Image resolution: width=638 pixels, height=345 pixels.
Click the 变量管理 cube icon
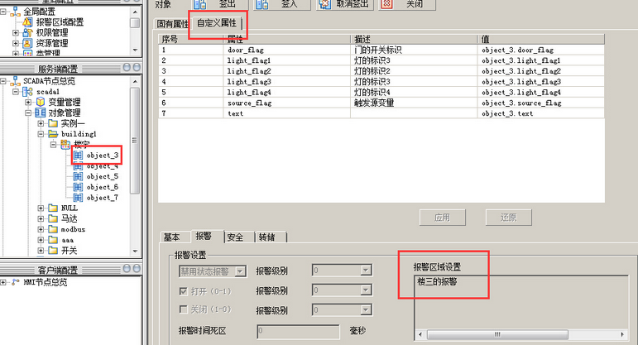coord(41,102)
